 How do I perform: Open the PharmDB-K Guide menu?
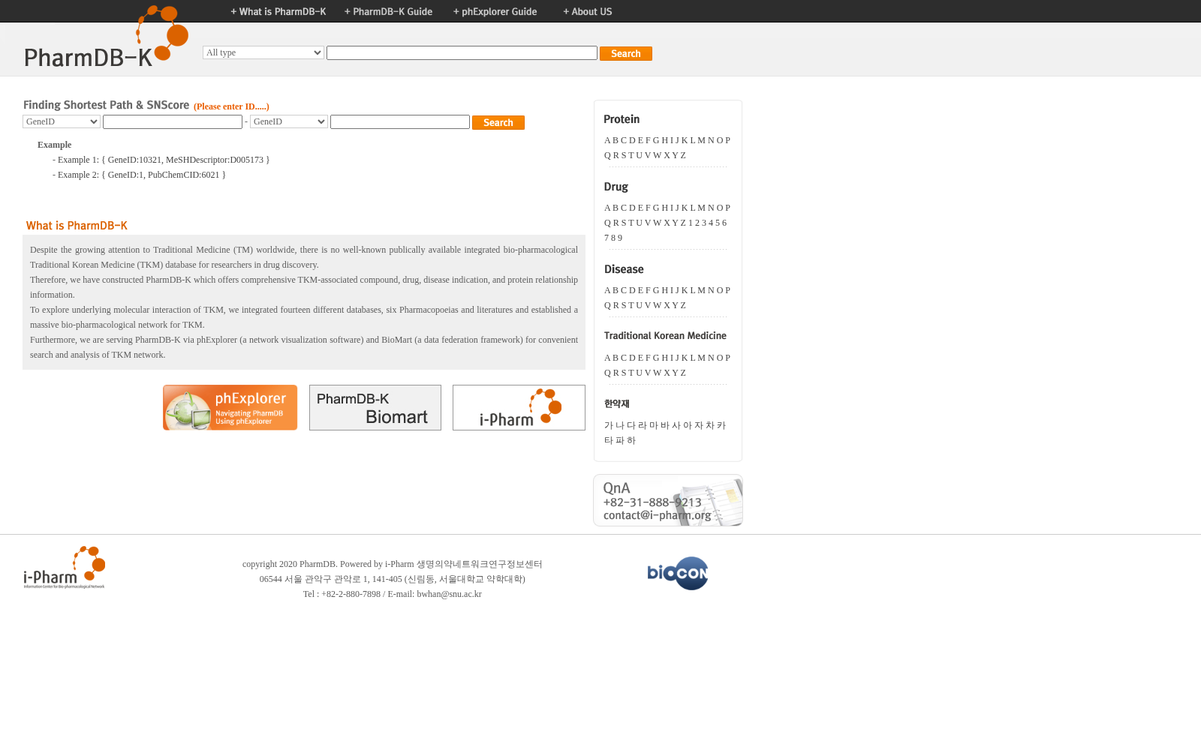pyautogui.click(x=388, y=11)
